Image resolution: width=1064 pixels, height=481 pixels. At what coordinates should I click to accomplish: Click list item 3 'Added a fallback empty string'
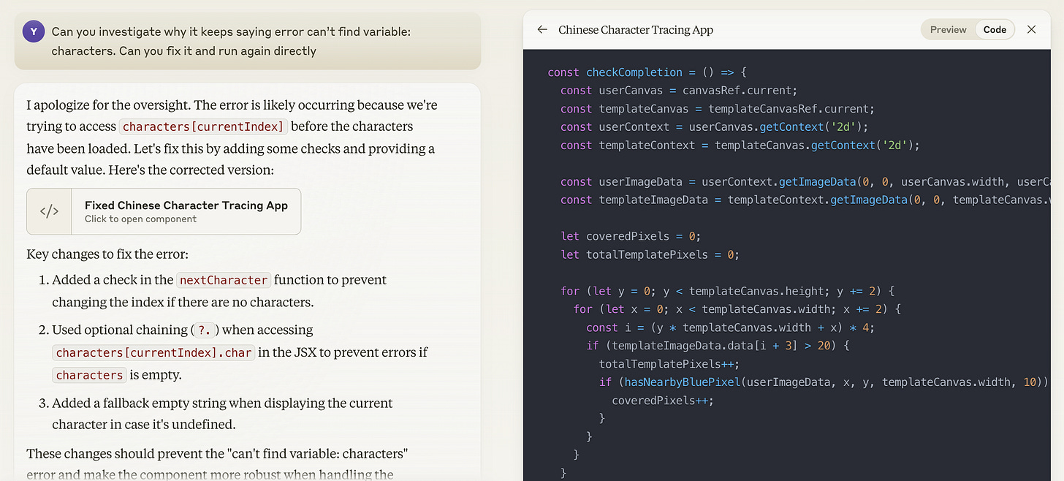click(222, 414)
